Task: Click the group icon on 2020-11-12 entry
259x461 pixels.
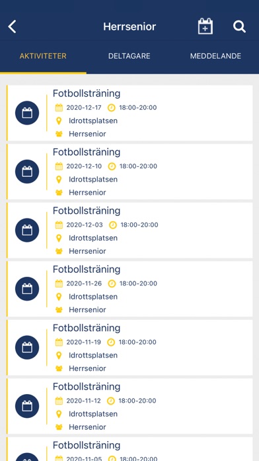Action: point(59,427)
